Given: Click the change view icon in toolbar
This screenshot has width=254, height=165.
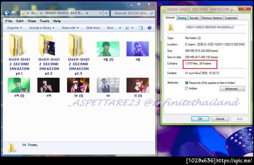Looking at the screenshot, I should (x=127, y=28).
